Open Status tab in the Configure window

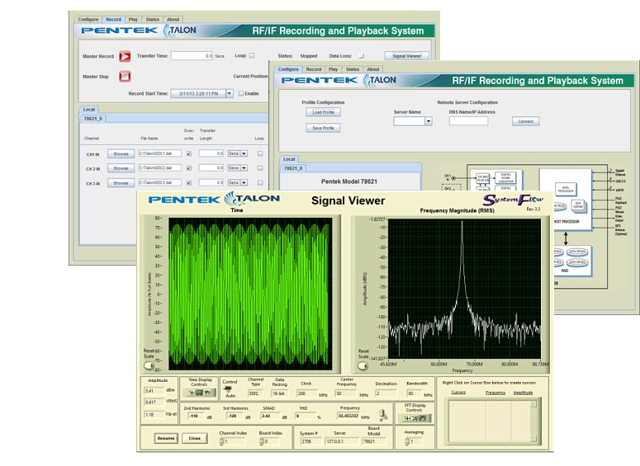(x=353, y=69)
